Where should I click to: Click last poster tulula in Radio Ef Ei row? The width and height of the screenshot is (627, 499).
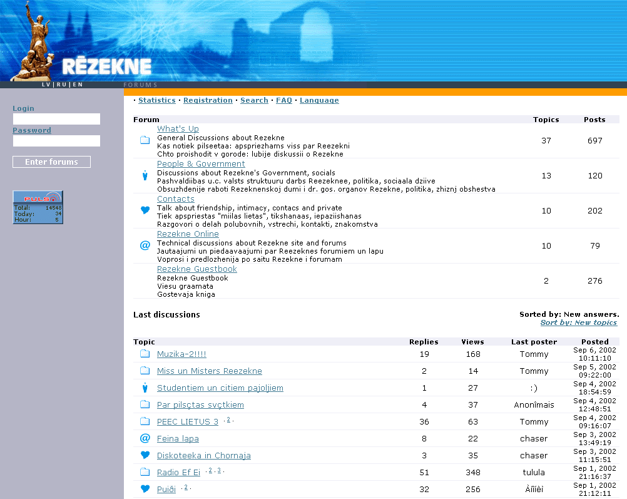[x=534, y=472]
